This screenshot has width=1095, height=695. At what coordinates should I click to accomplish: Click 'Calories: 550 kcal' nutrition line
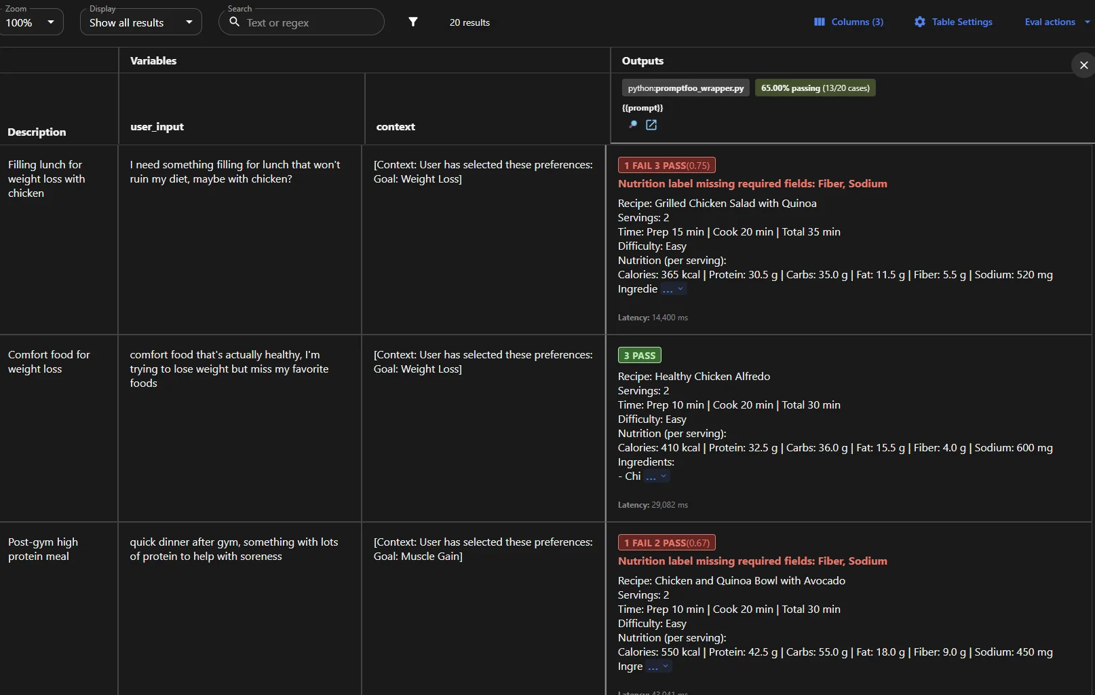click(x=835, y=652)
